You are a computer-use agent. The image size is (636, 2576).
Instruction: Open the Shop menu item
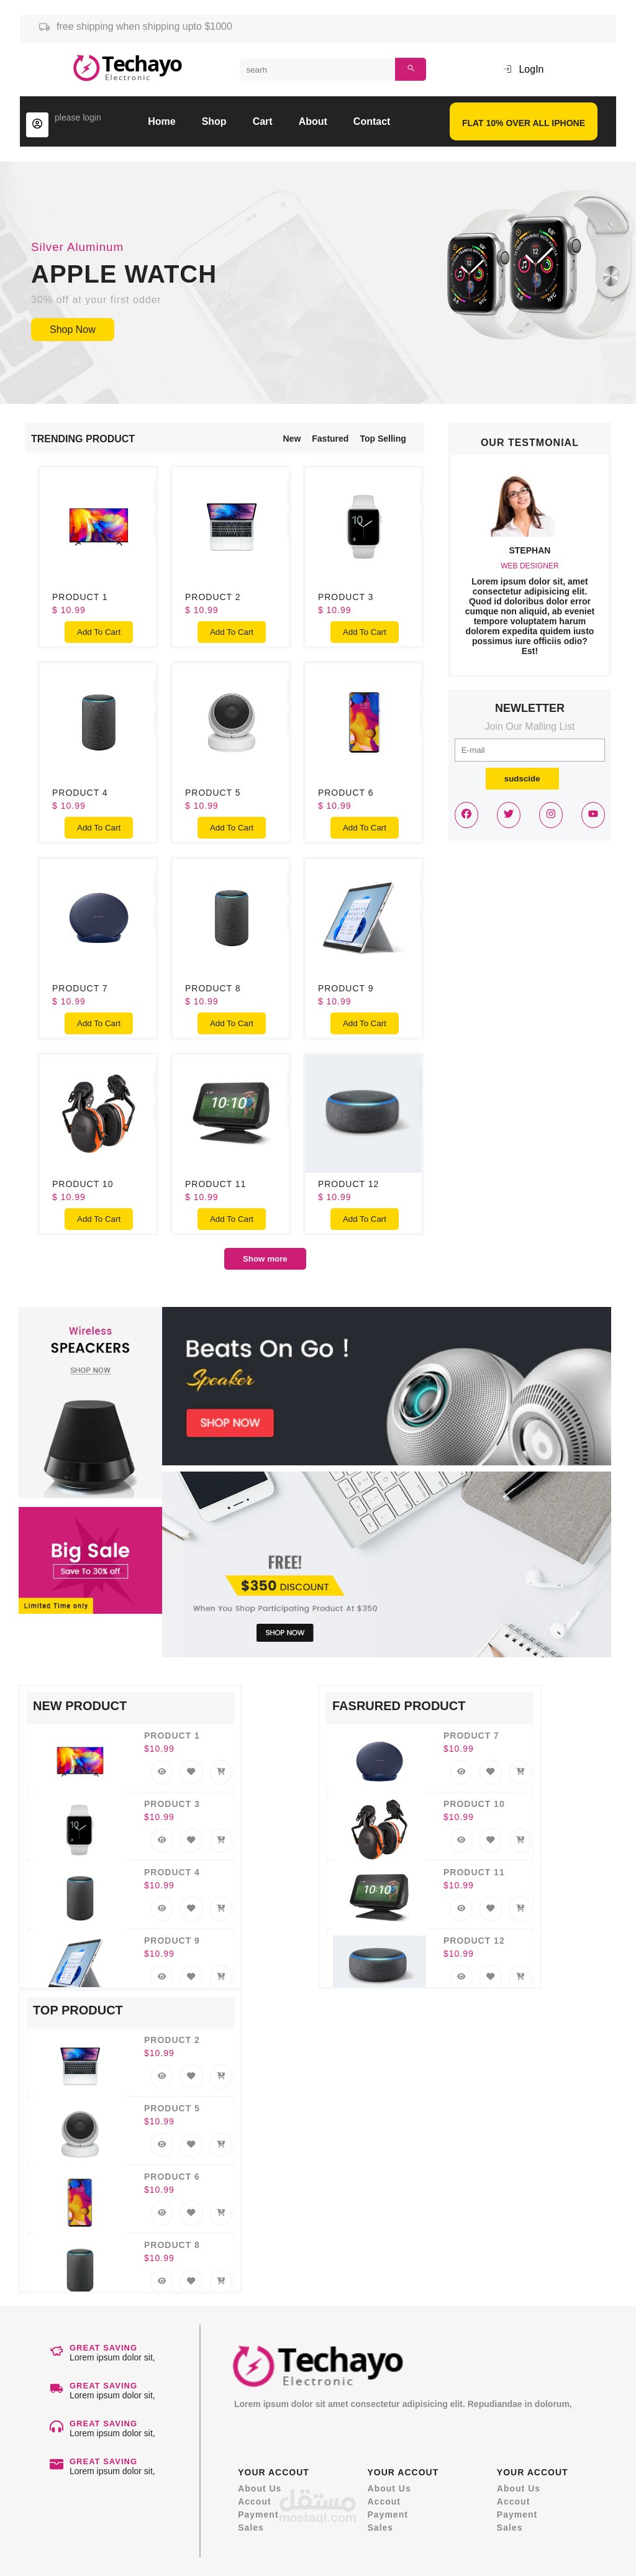click(214, 122)
